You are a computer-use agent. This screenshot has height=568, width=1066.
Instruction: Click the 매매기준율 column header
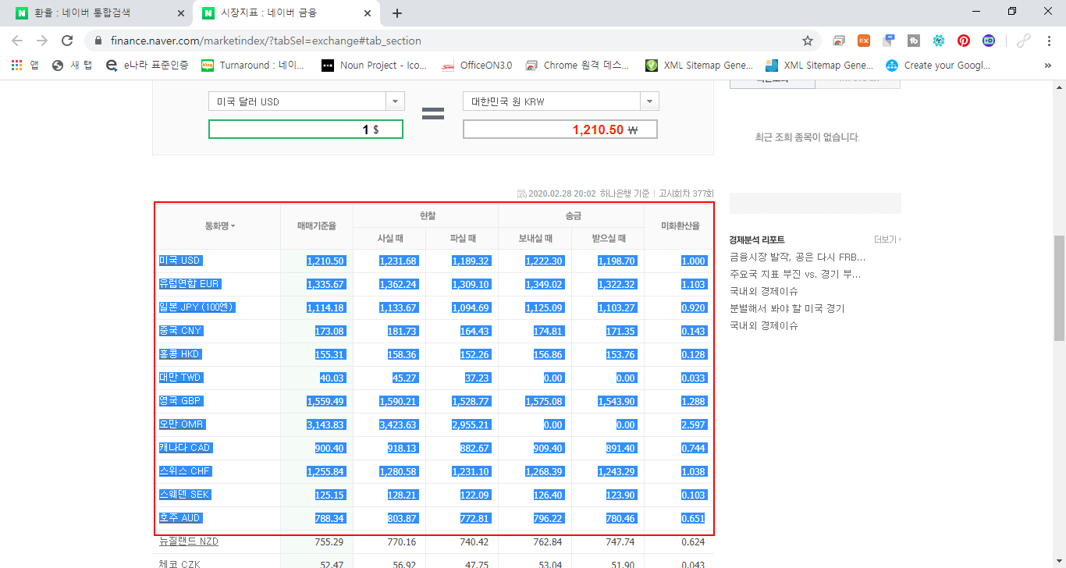317,226
